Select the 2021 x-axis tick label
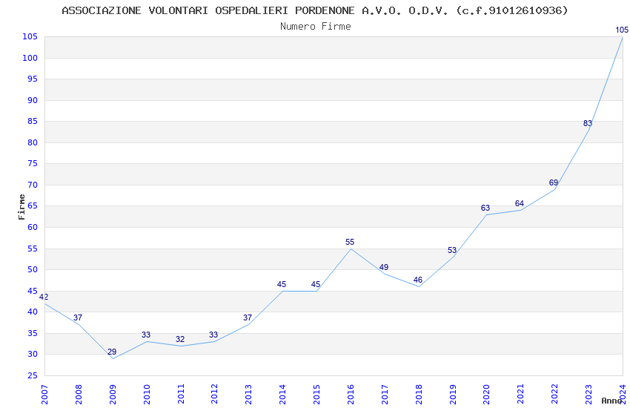 [x=521, y=395]
